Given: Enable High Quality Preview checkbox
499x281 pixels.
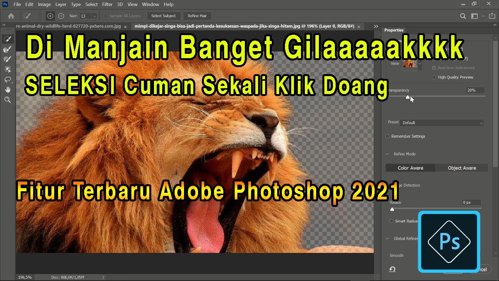Looking at the screenshot, I should [434, 77].
